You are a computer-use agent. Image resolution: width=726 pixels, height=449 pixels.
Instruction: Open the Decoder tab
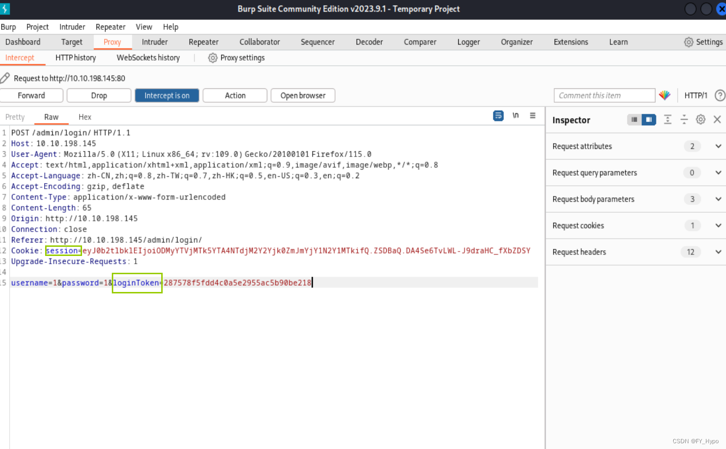[x=369, y=42]
